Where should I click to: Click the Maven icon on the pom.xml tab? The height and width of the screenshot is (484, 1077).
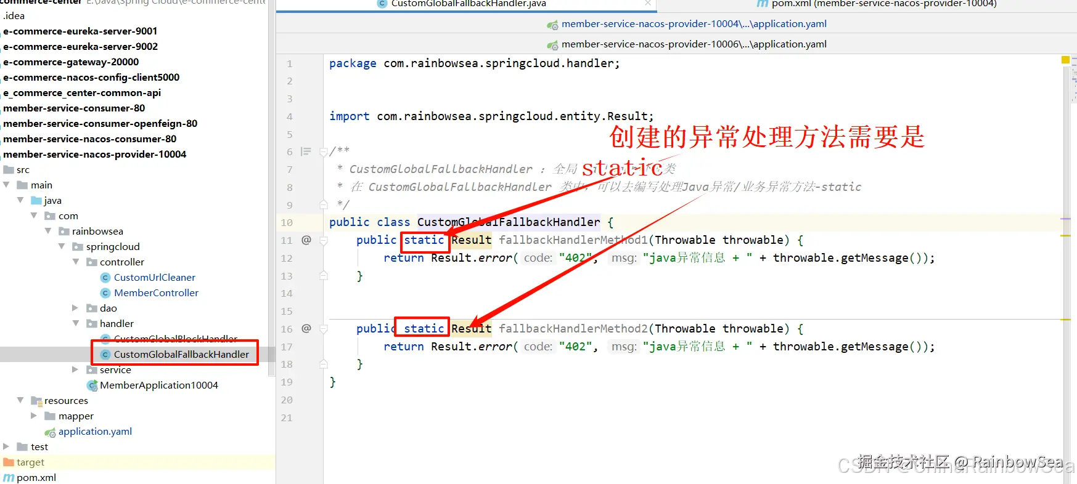click(x=763, y=3)
